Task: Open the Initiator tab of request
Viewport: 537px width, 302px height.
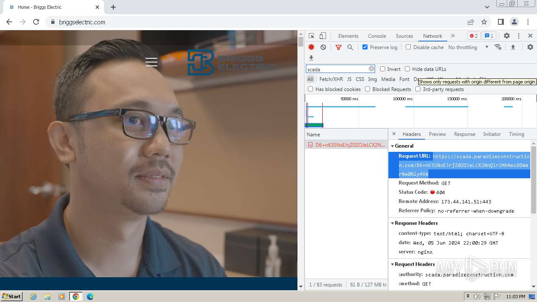Action: click(x=492, y=134)
